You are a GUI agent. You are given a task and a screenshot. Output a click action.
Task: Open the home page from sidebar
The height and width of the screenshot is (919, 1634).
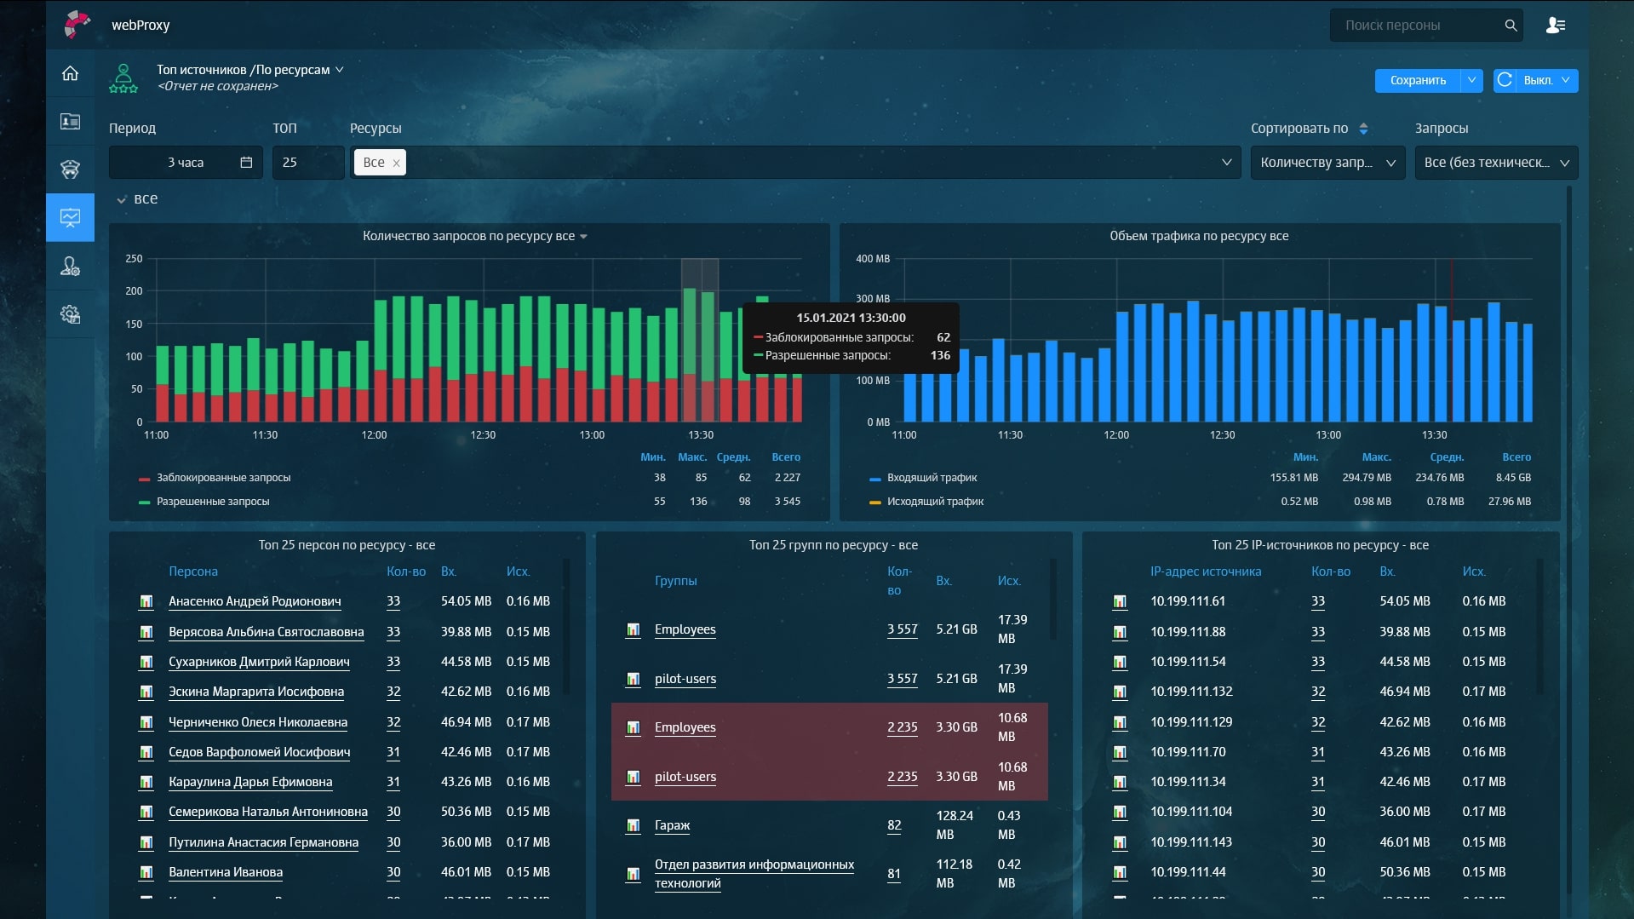point(71,73)
